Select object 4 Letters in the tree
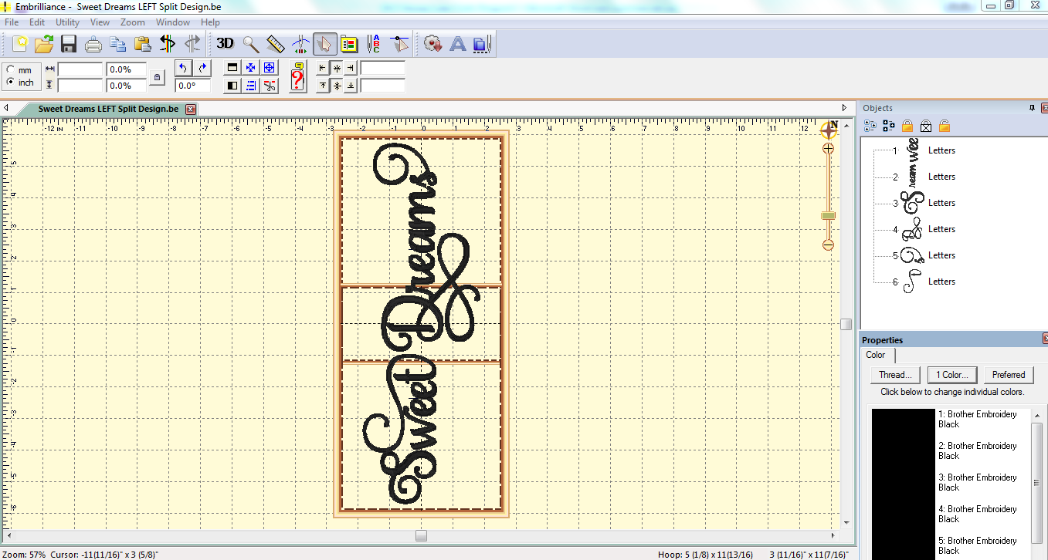Image resolution: width=1048 pixels, height=560 pixels. point(941,229)
